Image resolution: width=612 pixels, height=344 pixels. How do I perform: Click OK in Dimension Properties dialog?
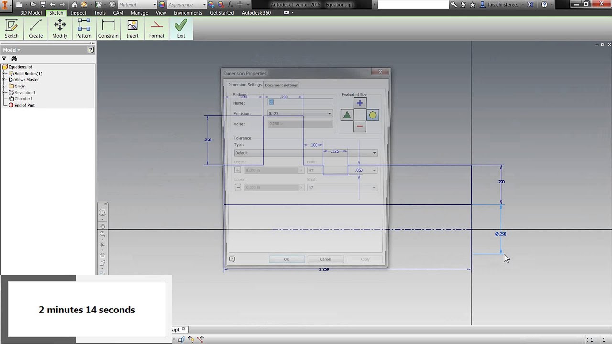click(x=286, y=259)
